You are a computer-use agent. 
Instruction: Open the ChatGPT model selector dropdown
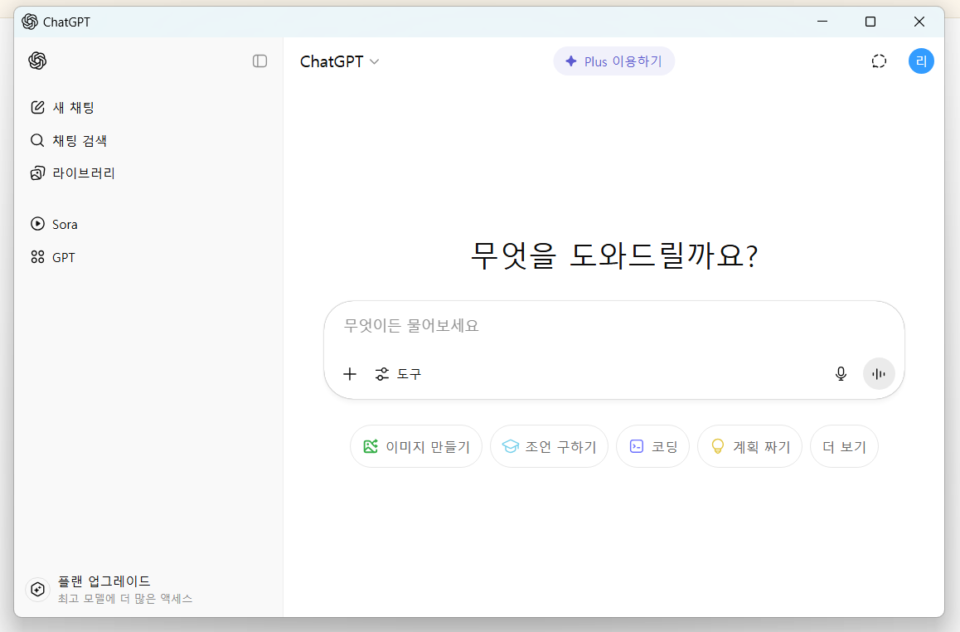tap(340, 61)
